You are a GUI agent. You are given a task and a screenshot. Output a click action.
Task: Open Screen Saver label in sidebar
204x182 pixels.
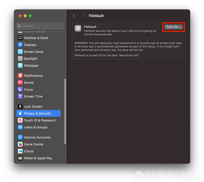[x=34, y=52]
